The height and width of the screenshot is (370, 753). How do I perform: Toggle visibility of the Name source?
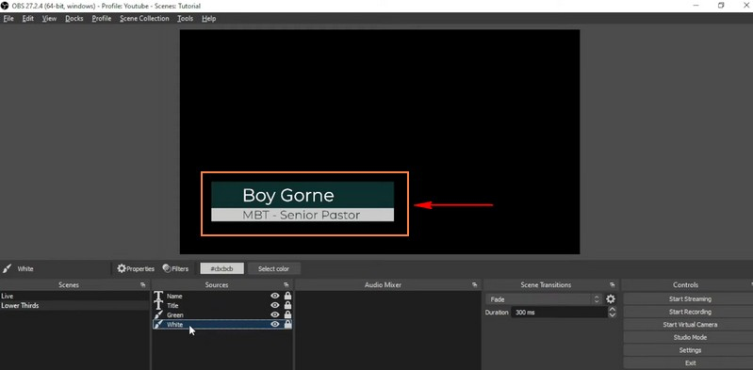tap(274, 297)
